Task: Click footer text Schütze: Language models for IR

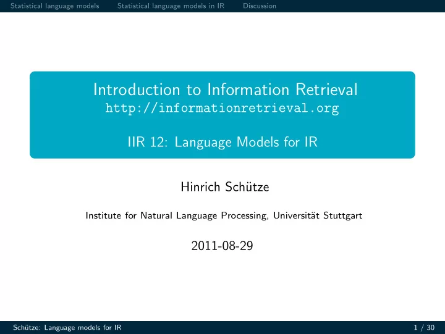Action: click(x=67, y=327)
